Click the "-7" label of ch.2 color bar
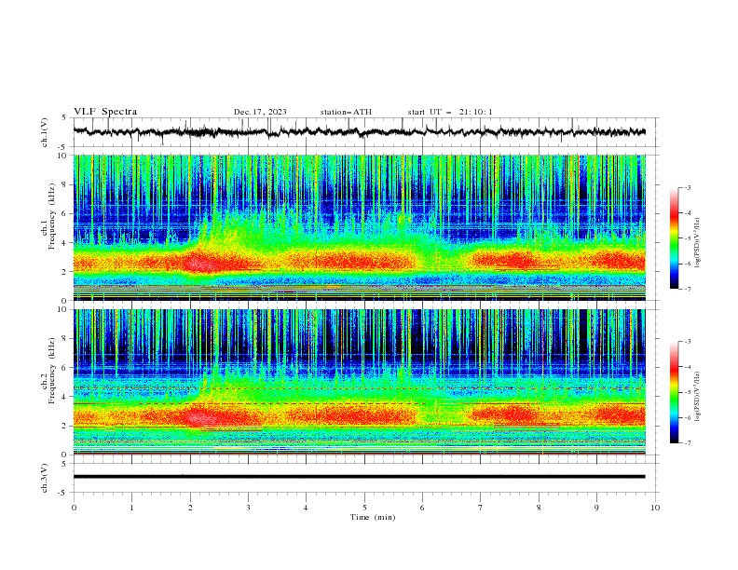 (687, 443)
